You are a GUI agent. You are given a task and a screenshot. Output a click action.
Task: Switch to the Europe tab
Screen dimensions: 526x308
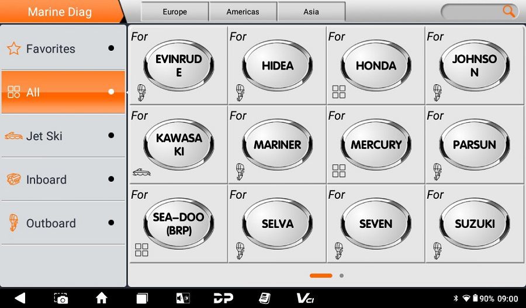[175, 12]
